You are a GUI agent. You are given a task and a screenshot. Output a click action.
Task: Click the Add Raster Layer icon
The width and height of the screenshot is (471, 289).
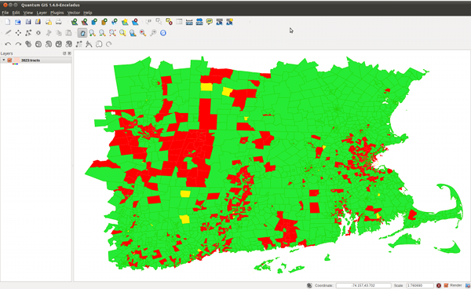(85, 22)
